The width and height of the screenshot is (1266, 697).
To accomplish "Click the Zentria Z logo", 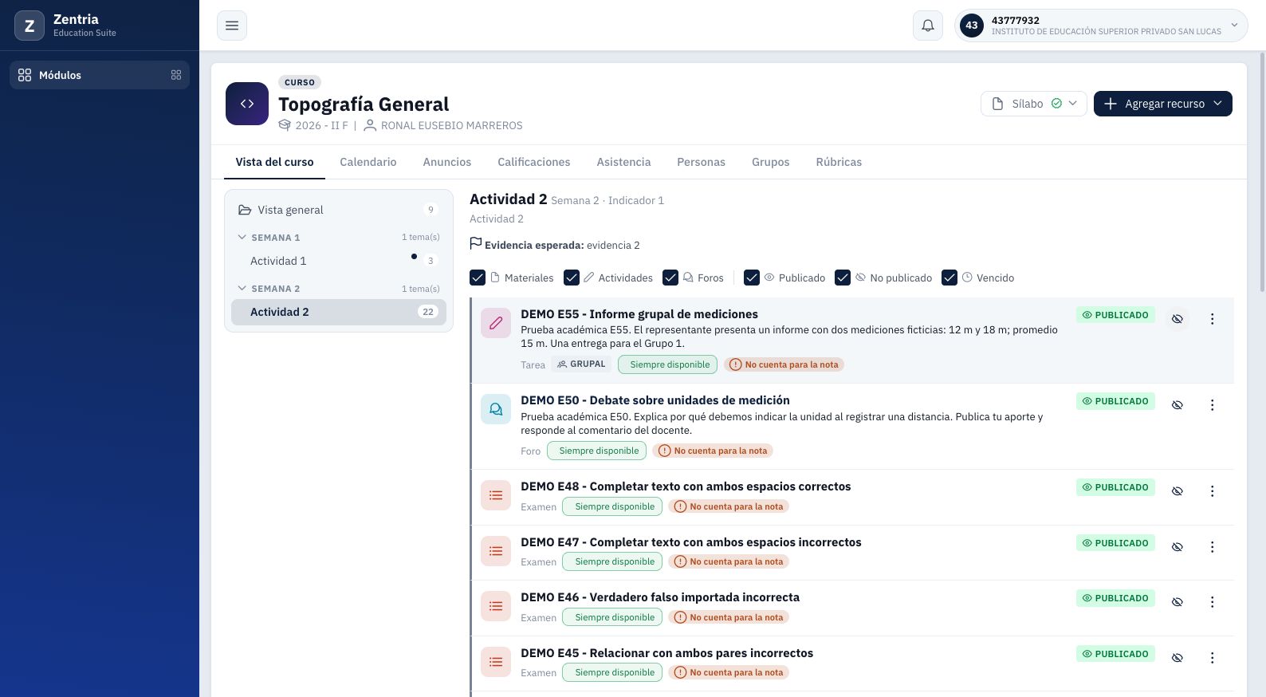I will 29,26.
